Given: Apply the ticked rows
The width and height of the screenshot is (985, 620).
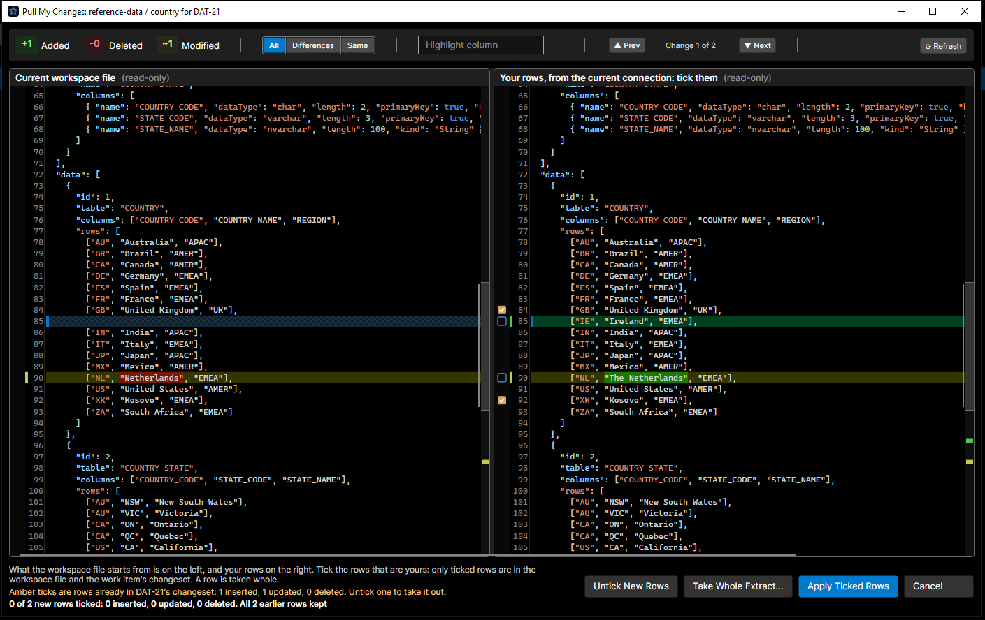Looking at the screenshot, I should coord(848,586).
